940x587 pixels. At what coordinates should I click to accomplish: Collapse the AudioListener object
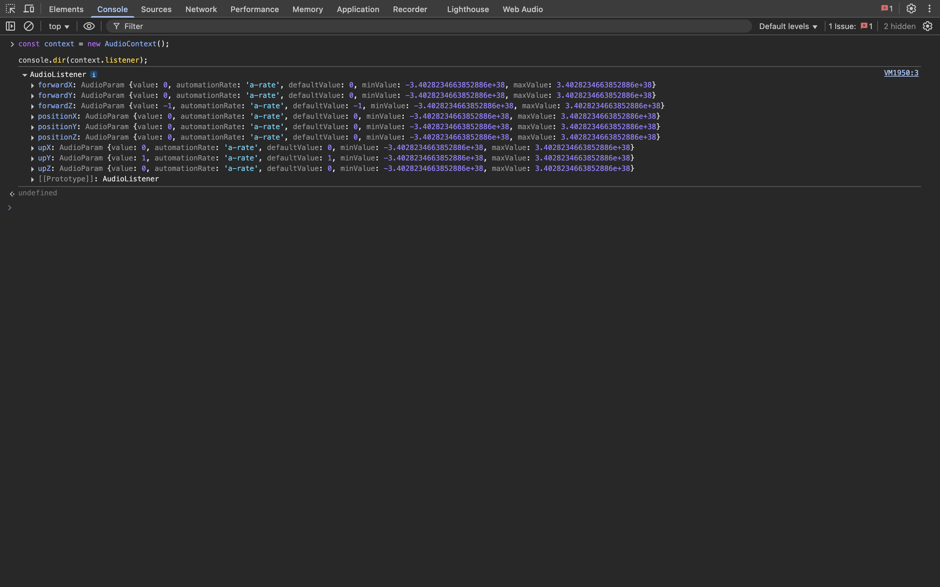pos(24,75)
